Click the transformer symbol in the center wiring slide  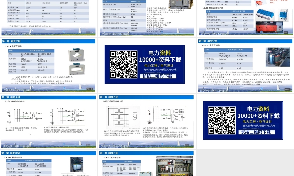pos(135,116)
